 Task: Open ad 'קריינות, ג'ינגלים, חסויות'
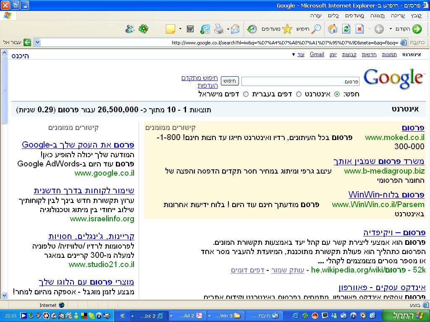coord(91,236)
